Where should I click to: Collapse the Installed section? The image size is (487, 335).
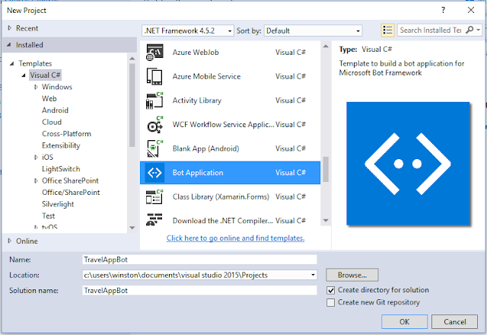click(9, 45)
